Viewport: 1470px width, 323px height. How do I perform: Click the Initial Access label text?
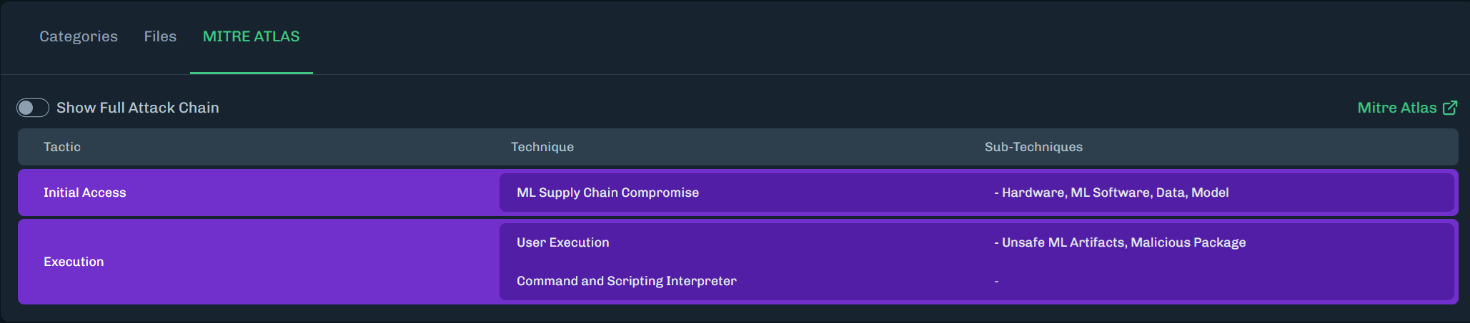click(84, 193)
